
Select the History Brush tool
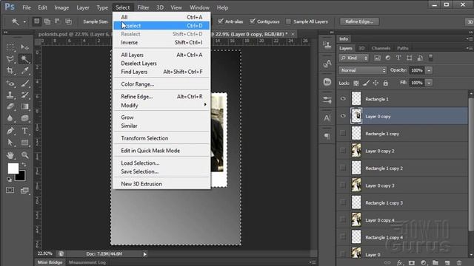(x=24, y=95)
